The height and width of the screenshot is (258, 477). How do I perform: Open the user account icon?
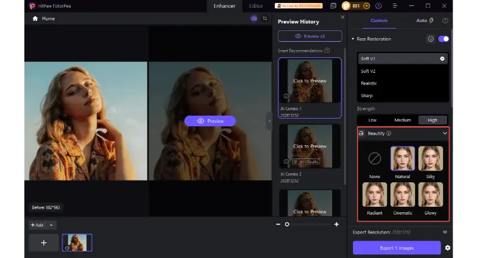click(379, 6)
